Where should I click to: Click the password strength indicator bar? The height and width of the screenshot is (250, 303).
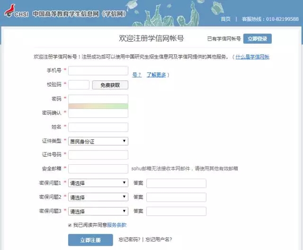pos(98,106)
